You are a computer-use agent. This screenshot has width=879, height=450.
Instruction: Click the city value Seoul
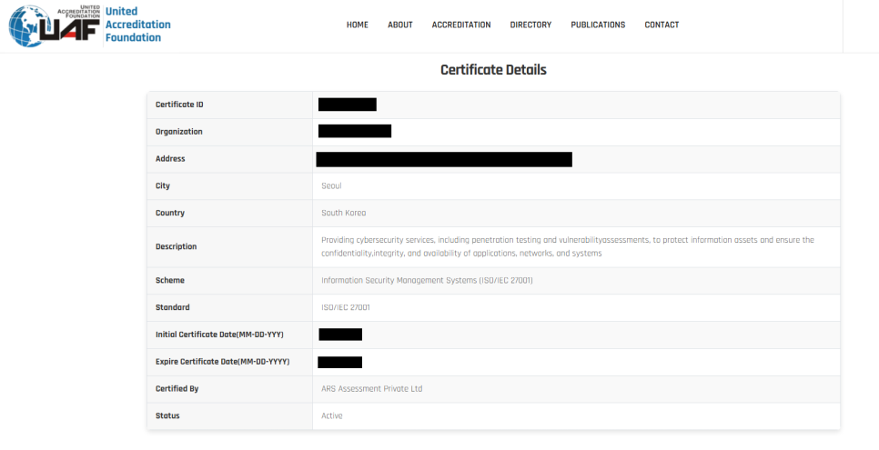(331, 186)
